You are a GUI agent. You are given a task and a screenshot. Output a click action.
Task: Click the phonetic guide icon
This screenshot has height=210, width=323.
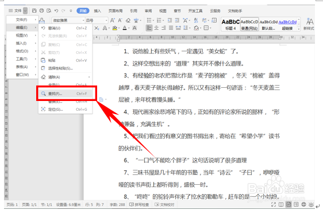tap(136, 20)
